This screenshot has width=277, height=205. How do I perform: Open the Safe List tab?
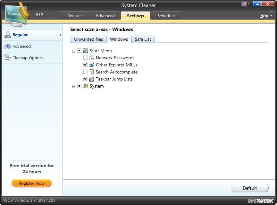coord(143,39)
